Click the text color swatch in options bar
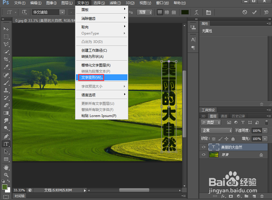272x200 pixels. click(x=185, y=12)
